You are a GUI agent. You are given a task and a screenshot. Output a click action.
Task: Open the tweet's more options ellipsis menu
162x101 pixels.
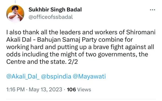[x=152, y=10]
